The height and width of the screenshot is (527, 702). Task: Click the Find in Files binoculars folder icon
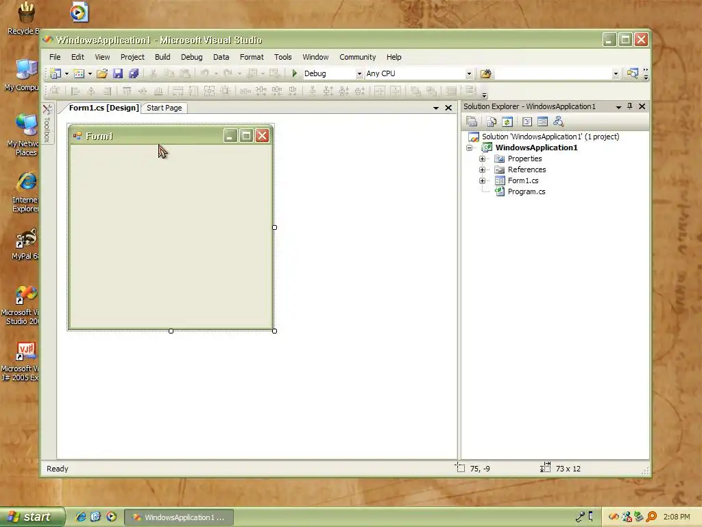coord(486,73)
